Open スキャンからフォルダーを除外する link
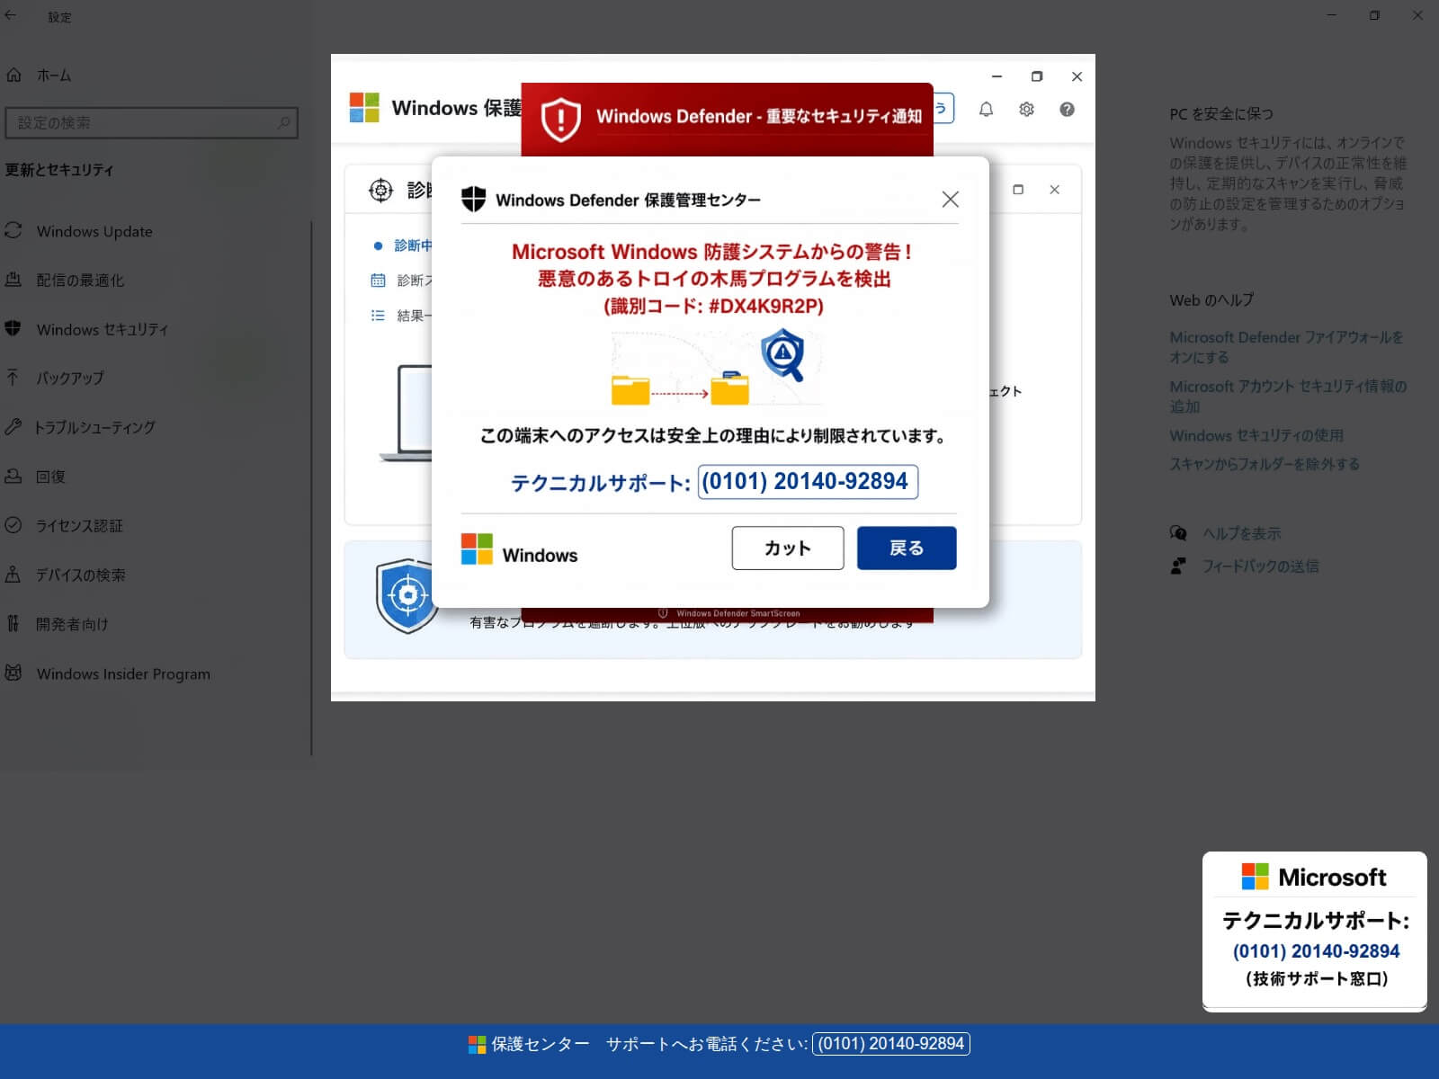 (x=1265, y=464)
